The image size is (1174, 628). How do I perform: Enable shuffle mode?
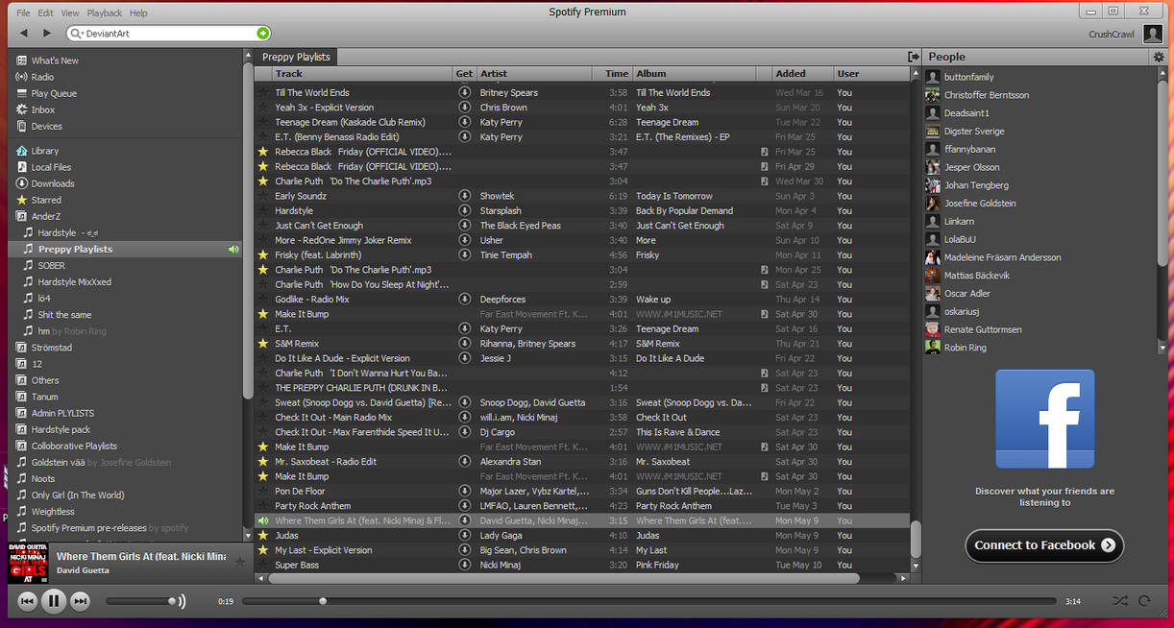point(1118,600)
